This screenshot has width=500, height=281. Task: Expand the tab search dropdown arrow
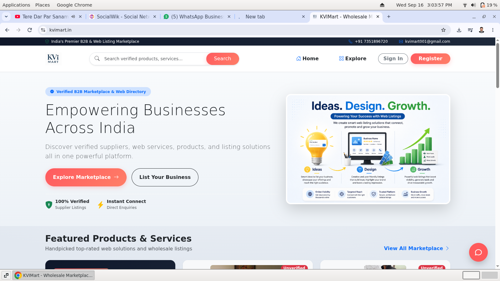tap(6, 17)
